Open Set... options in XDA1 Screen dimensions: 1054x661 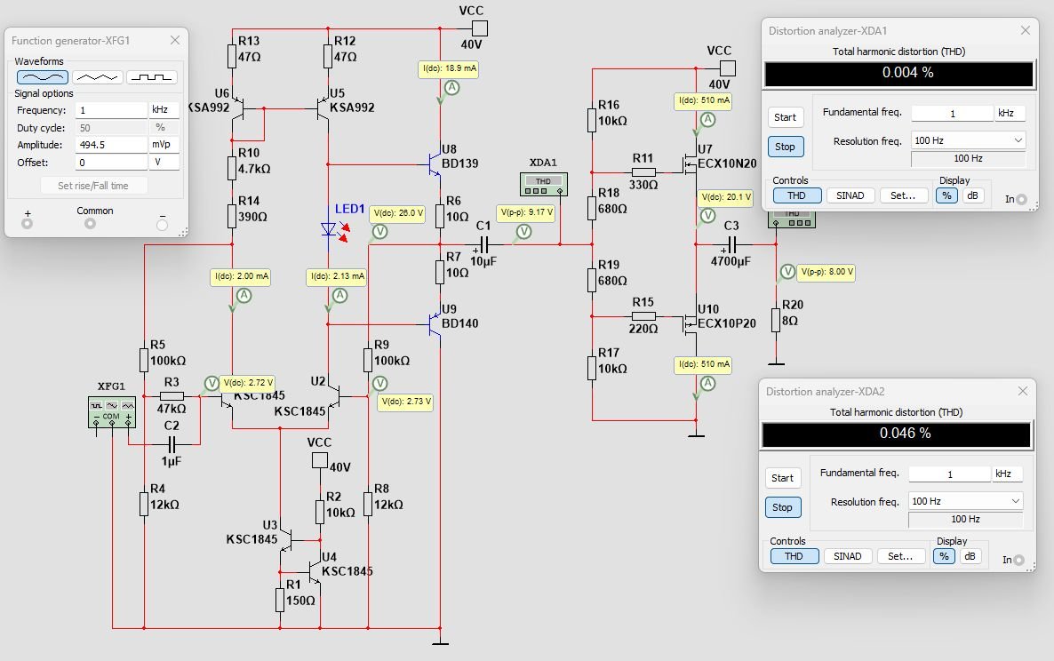point(903,195)
